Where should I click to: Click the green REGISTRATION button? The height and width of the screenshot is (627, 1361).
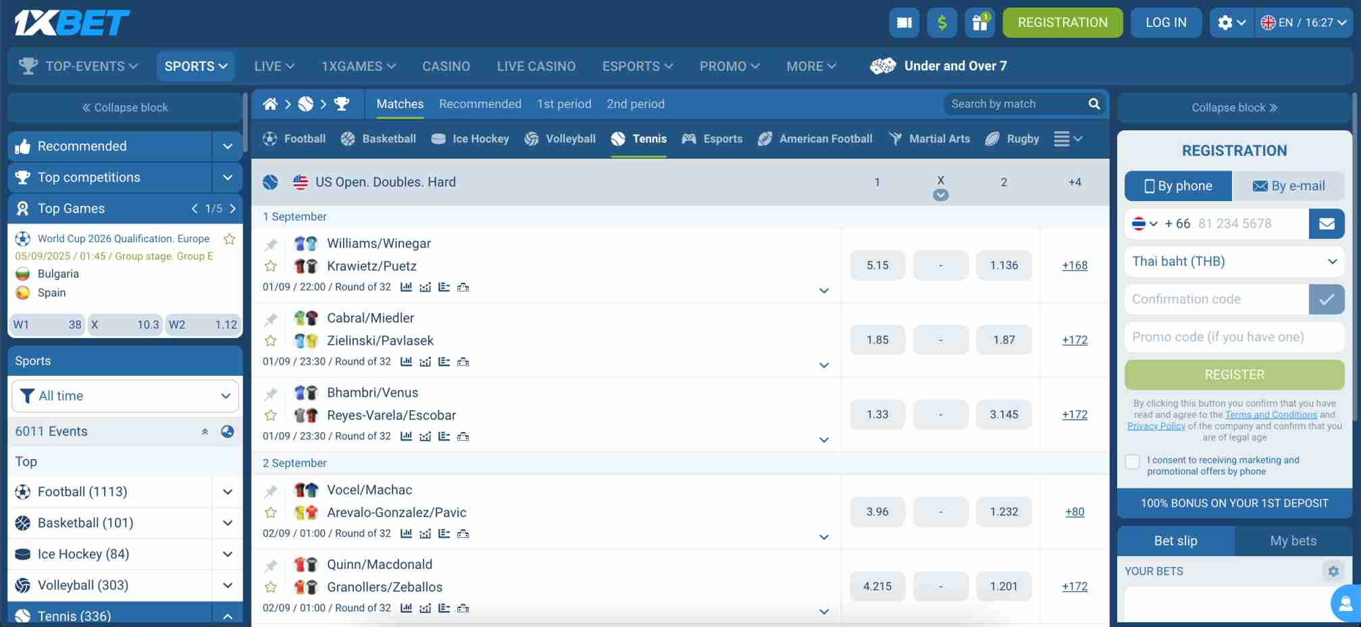pos(1062,23)
